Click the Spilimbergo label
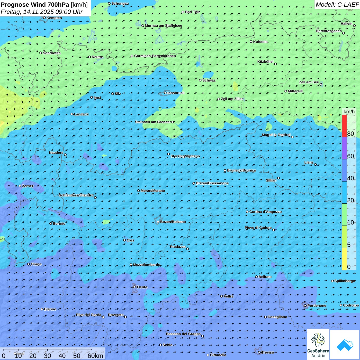Screen dimensions: 360x360 pos(345,281)
